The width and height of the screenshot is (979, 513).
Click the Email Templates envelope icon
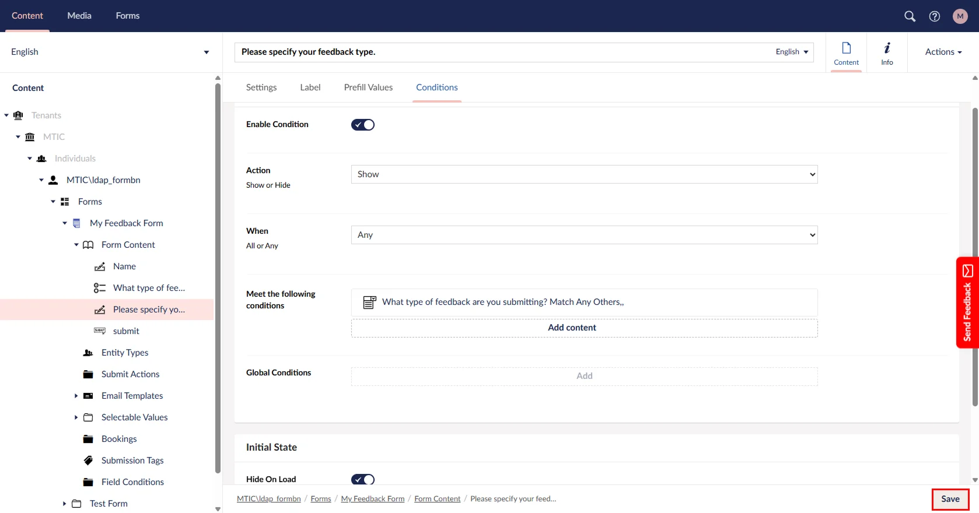click(88, 396)
